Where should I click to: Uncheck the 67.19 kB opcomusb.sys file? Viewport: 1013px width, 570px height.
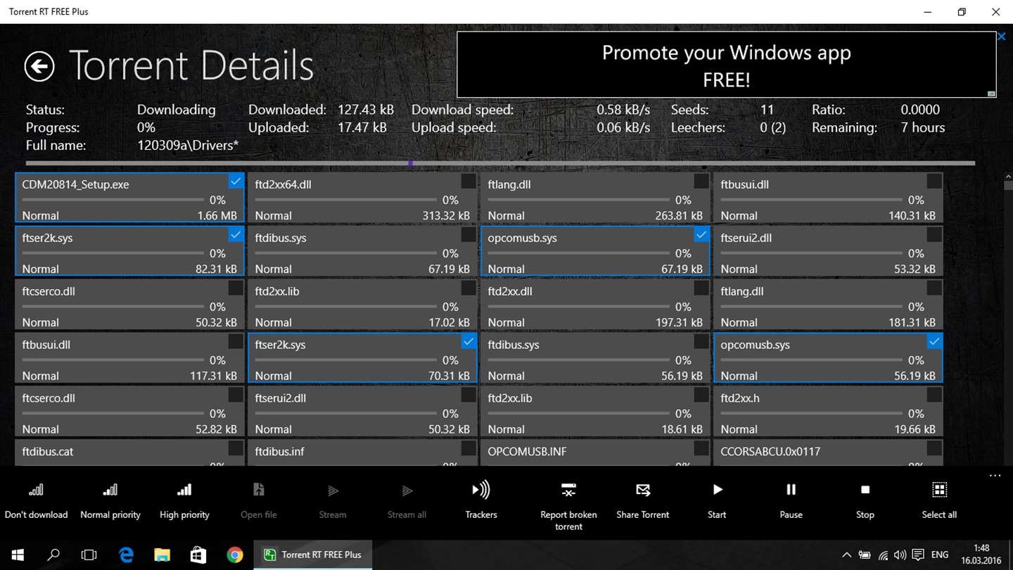701,235
